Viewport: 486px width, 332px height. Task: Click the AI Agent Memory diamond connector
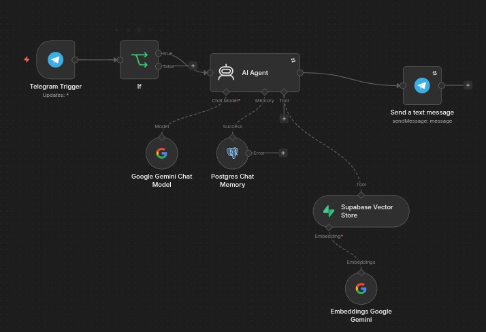[x=264, y=92]
